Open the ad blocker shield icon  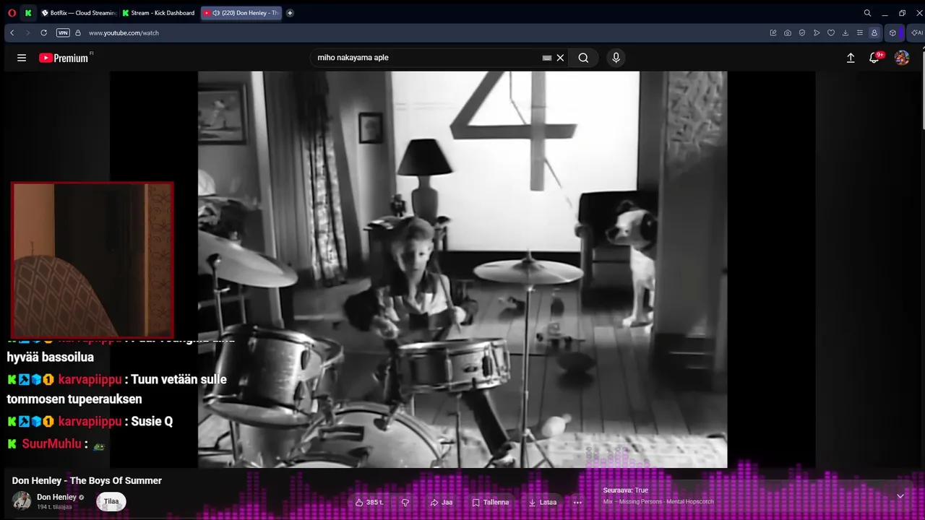pos(802,32)
